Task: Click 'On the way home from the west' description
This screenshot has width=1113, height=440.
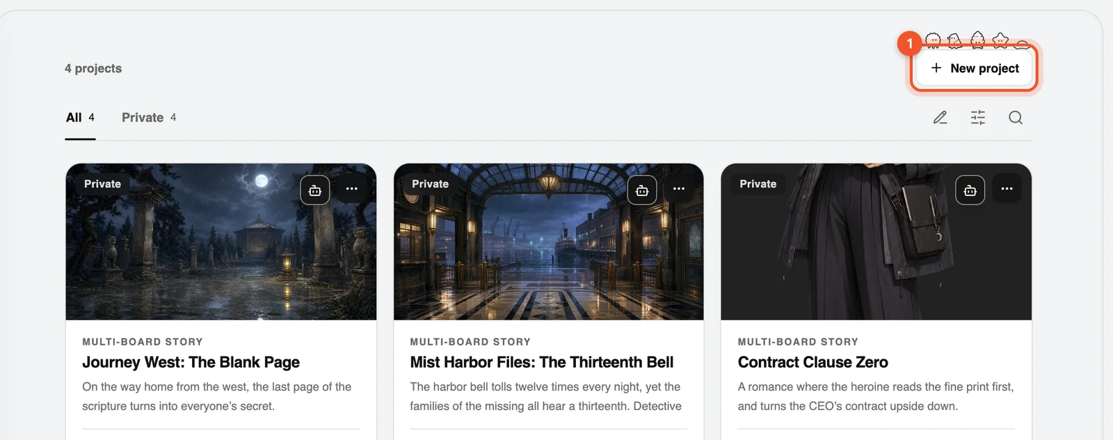Action: point(217,396)
